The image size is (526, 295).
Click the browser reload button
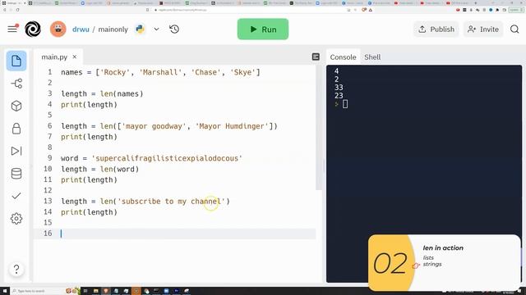(17, 10)
